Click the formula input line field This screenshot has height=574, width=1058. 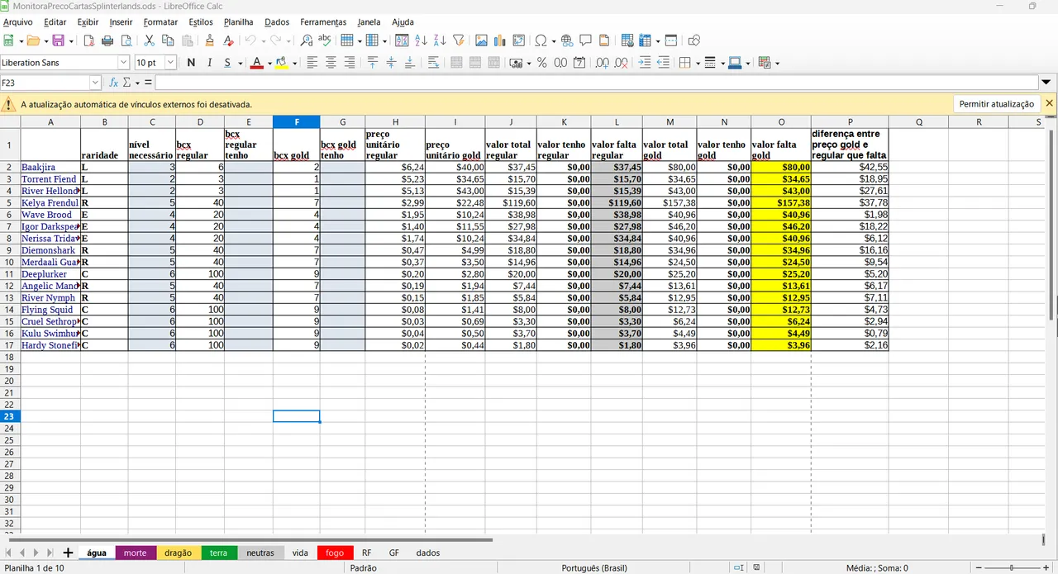pyautogui.click(x=596, y=83)
